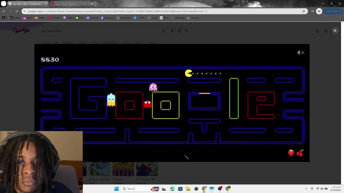
Task: Open the Facebook bookmark
Action: (107, 18)
